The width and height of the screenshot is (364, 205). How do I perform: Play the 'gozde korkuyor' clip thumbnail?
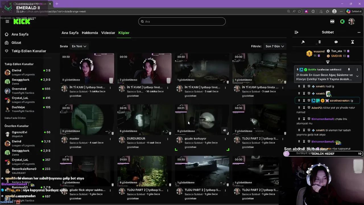(x=202, y=120)
